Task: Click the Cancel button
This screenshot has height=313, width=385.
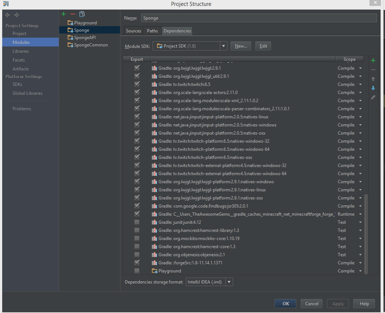Action: point(311,304)
